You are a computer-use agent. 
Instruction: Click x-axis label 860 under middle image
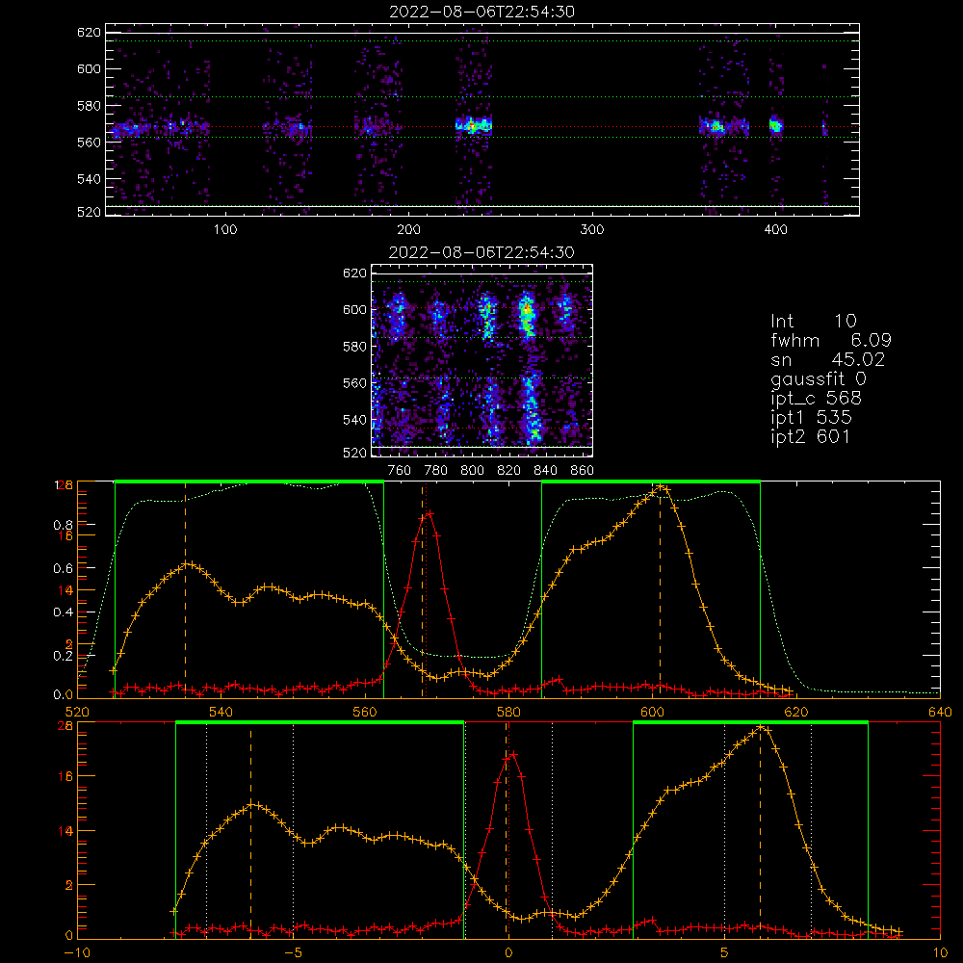click(582, 470)
